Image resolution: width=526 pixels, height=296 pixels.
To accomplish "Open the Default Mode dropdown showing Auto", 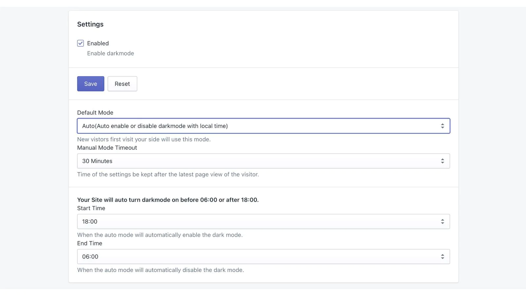I will pos(256,126).
